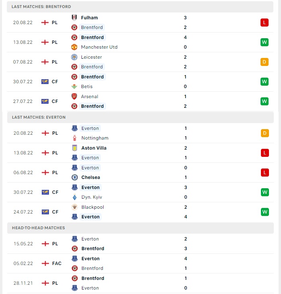Click the Blackpool club crest icon
The width and height of the screenshot is (281, 294).
(75, 207)
